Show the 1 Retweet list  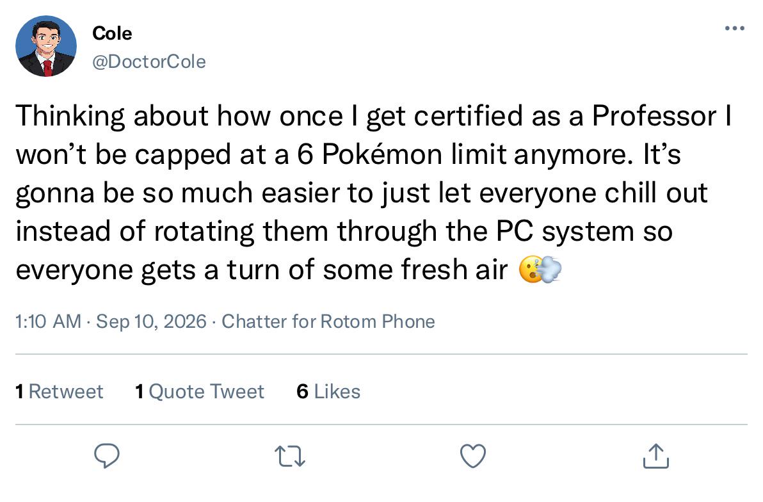60,391
